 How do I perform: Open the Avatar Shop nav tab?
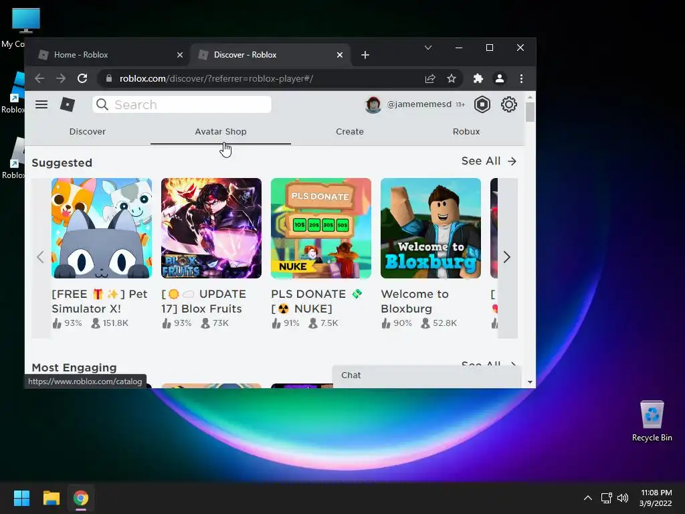[221, 132]
